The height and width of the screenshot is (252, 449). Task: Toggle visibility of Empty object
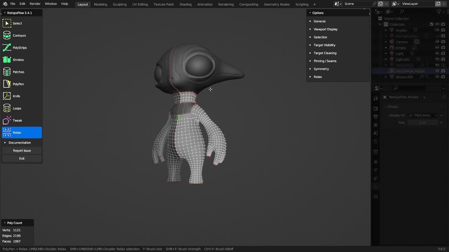coord(437,48)
